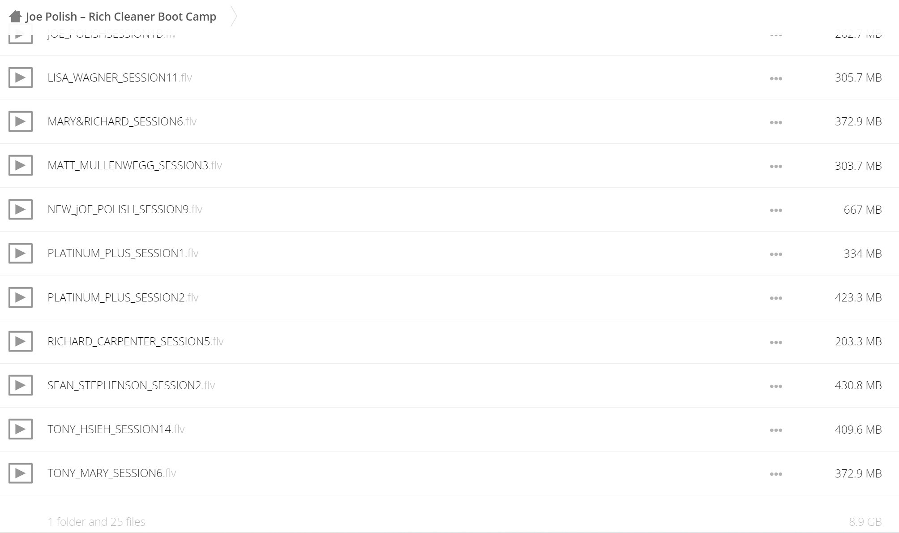Click video icon for SEAN_STEPHENSON_SESSION2.flv
Image resolution: width=899 pixels, height=533 pixels.
coord(21,385)
